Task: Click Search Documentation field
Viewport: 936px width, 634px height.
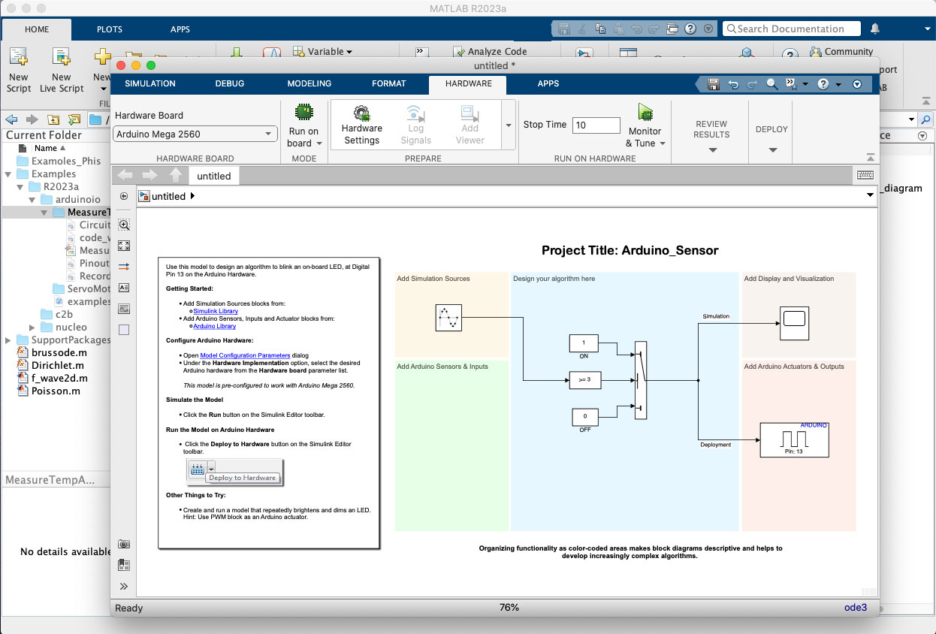Action: point(791,29)
